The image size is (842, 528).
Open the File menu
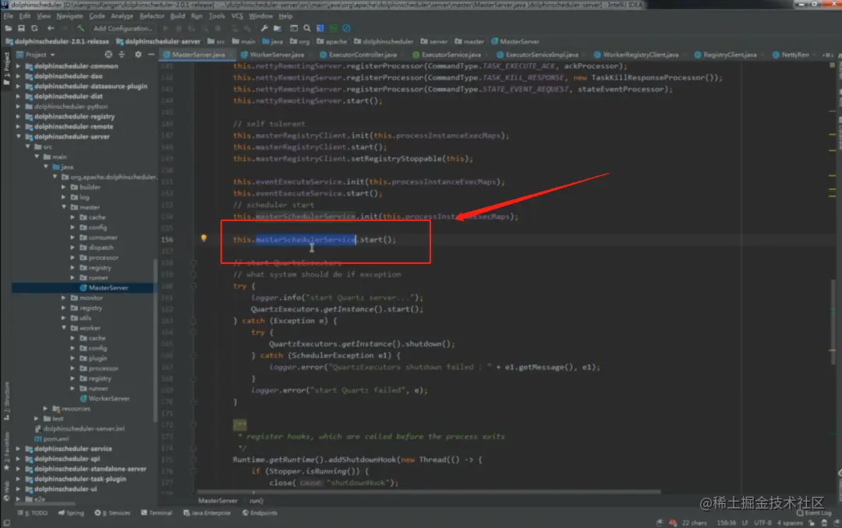click(x=8, y=16)
